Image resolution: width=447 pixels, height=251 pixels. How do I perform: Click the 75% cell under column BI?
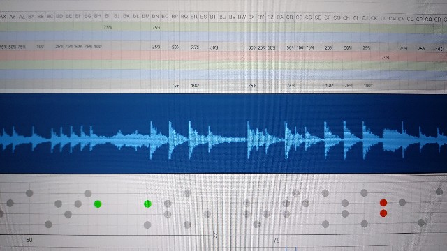(108, 27)
